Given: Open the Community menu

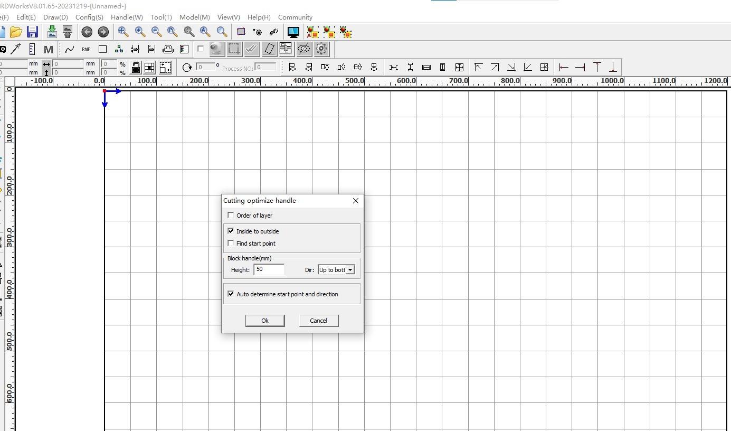Looking at the screenshot, I should coord(295,17).
